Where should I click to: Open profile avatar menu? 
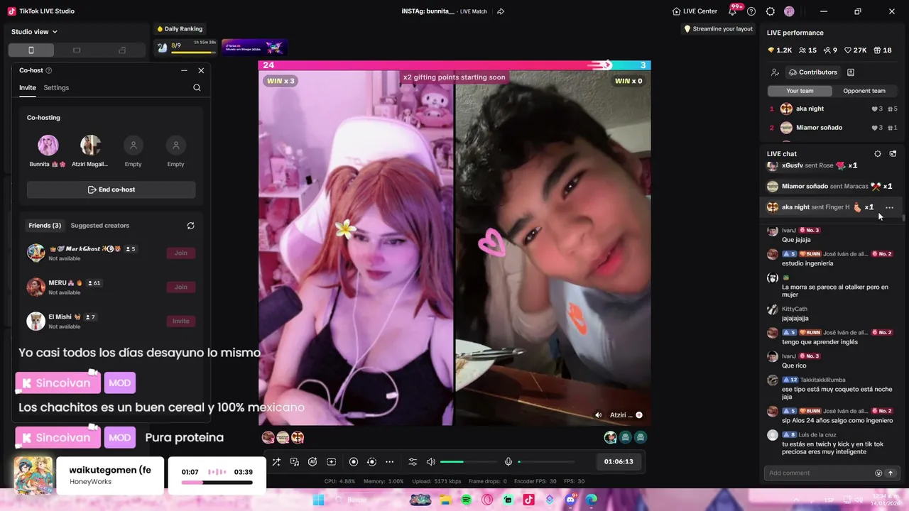point(789,11)
